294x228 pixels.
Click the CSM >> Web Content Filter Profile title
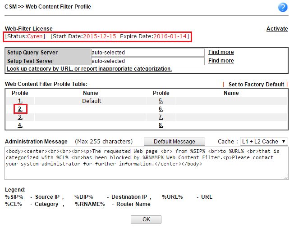pyautogui.click(x=48, y=7)
